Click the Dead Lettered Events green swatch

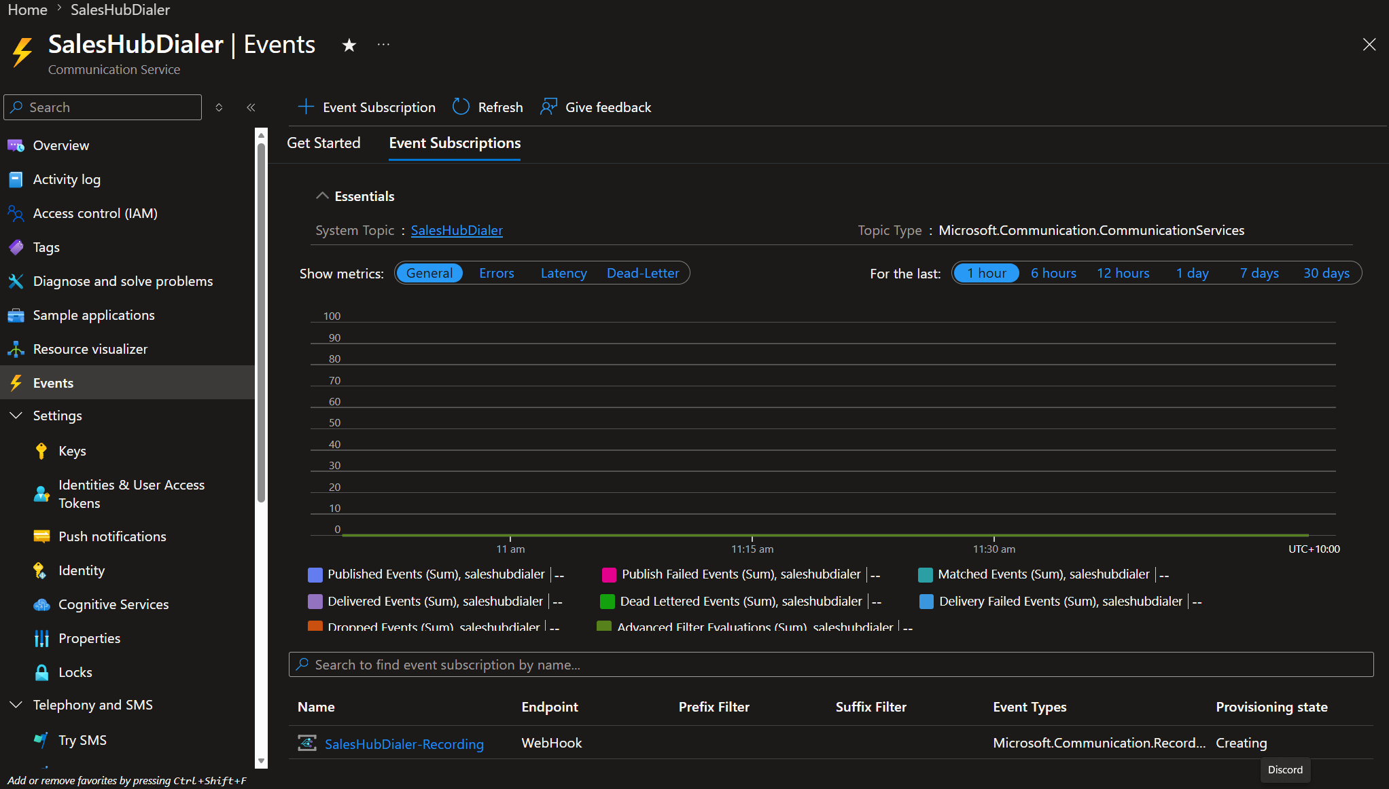click(608, 602)
